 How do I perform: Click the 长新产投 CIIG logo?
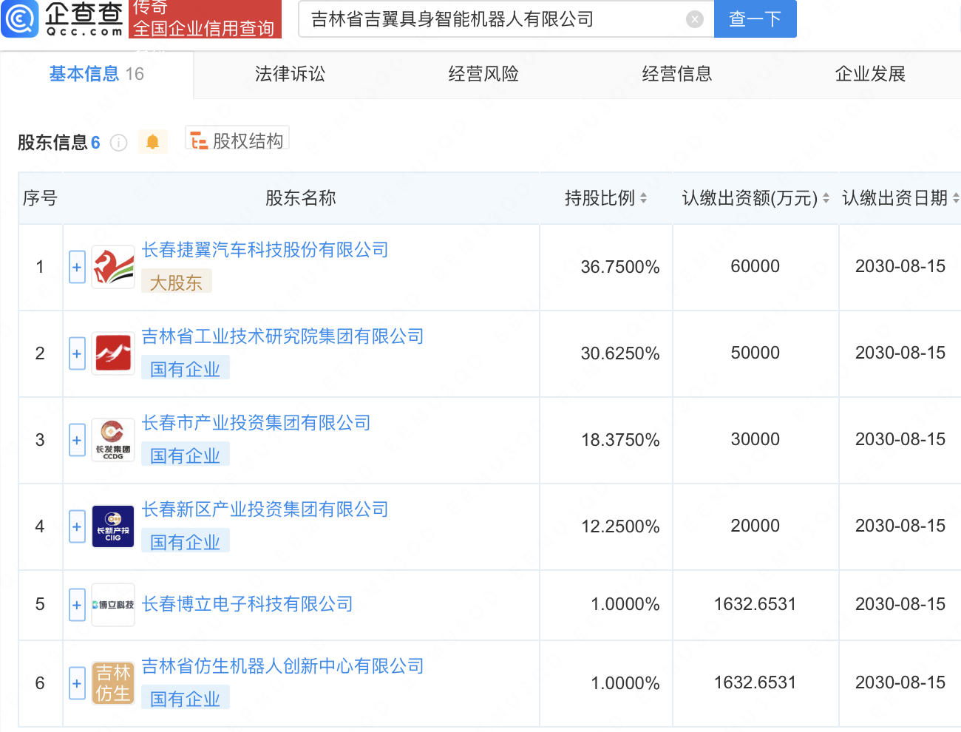pyautogui.click(x=113, y=526)
